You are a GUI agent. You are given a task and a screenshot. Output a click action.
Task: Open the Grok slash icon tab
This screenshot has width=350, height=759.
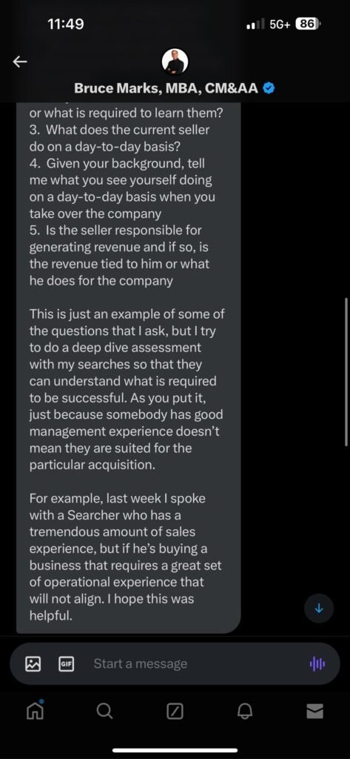(175, 711)
